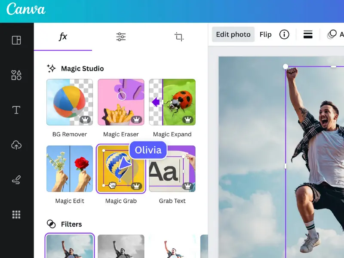Select the Grab Text tool

pyautogui.click(x=172, y=169)
